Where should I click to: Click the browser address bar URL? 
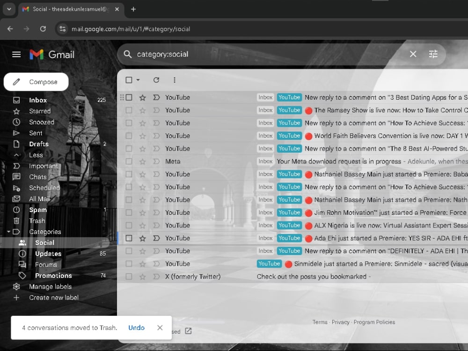(x=131, y=29)
